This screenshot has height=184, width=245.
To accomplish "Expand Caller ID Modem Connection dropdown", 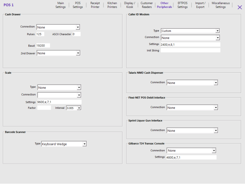I will [190, 38].
